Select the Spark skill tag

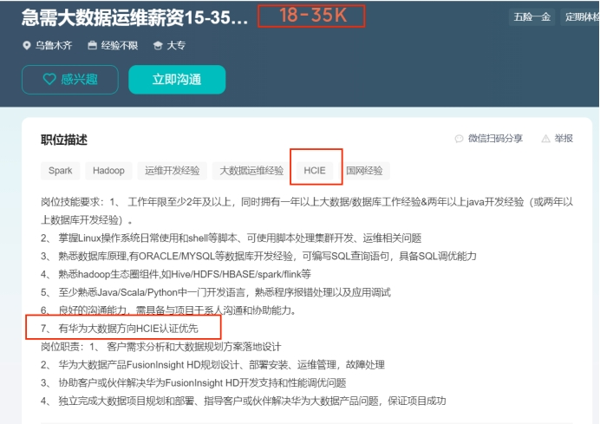tap(61, 171)
